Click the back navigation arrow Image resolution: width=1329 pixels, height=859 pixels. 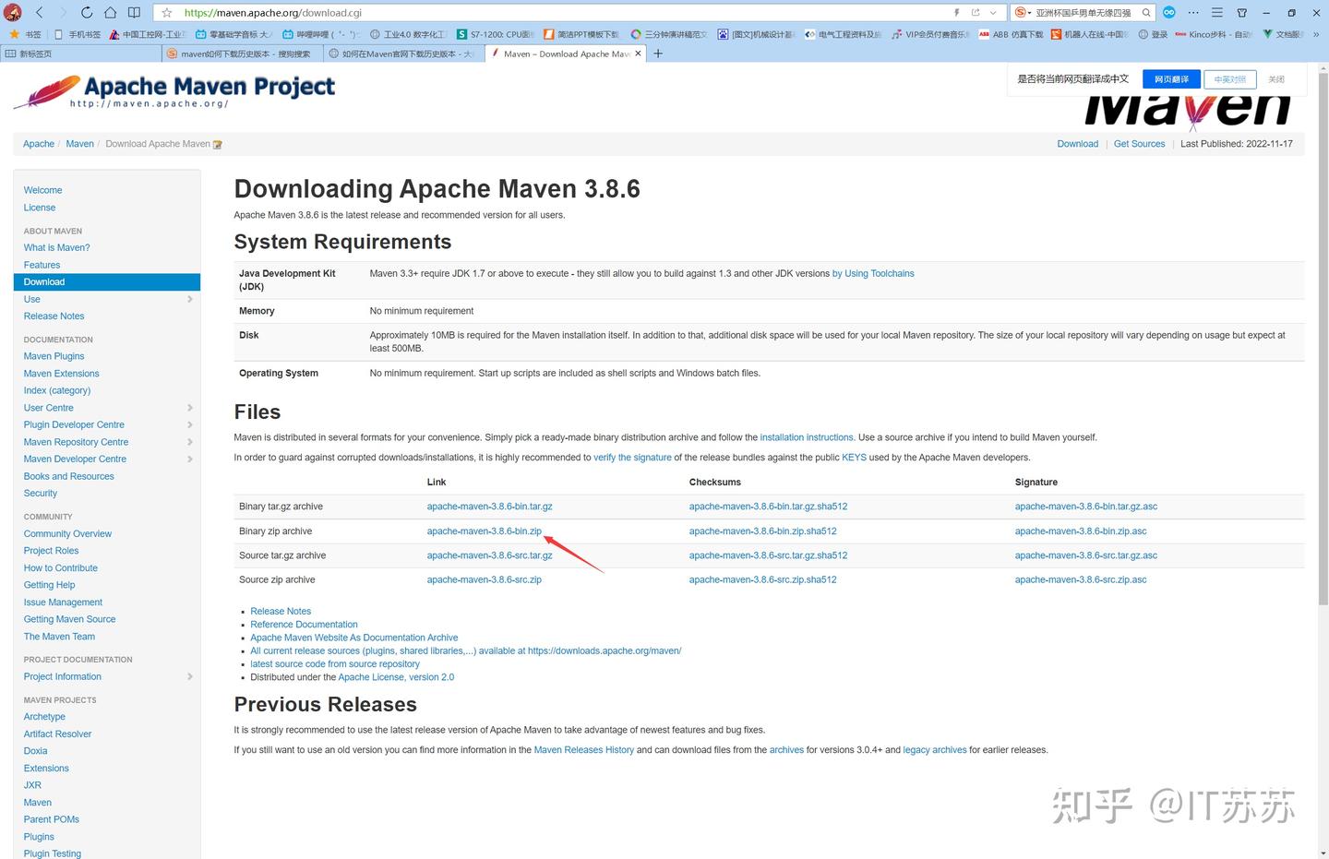pos(39,12)
